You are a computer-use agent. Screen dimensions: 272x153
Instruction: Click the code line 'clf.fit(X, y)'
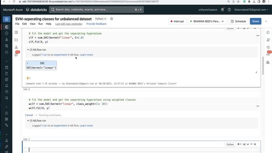[x=38, y=42]
